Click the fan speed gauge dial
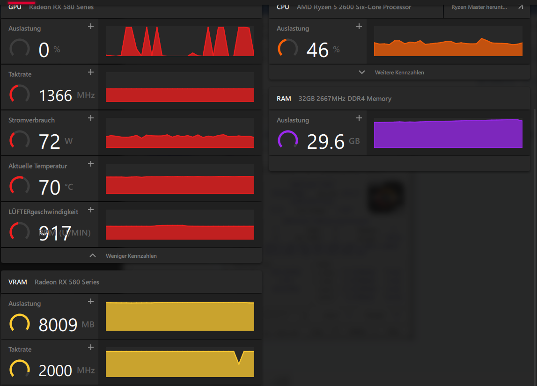 (x=20, y=232)
